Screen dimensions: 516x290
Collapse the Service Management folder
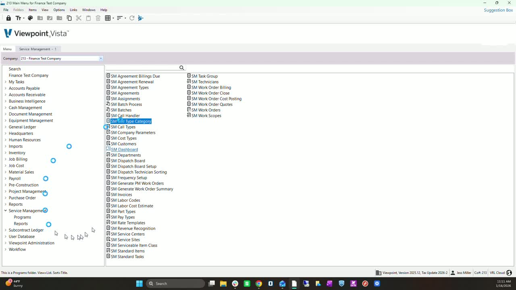click(x=5, y=211)
